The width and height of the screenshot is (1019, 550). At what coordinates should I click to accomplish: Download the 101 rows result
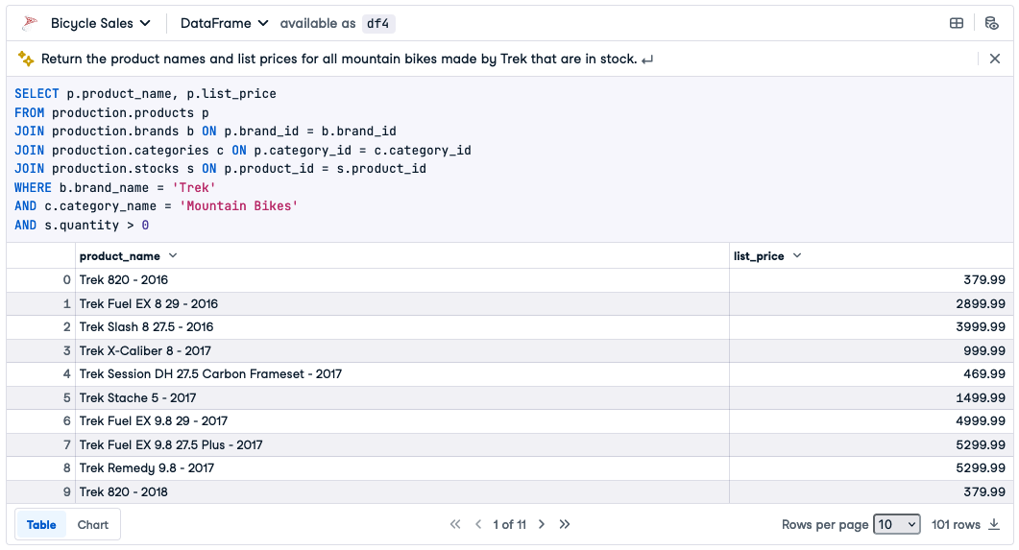tap(994, 524)
